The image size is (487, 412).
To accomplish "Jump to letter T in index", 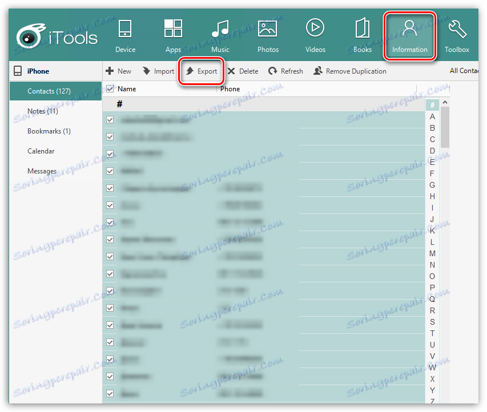I will click(x=432, y=333).
